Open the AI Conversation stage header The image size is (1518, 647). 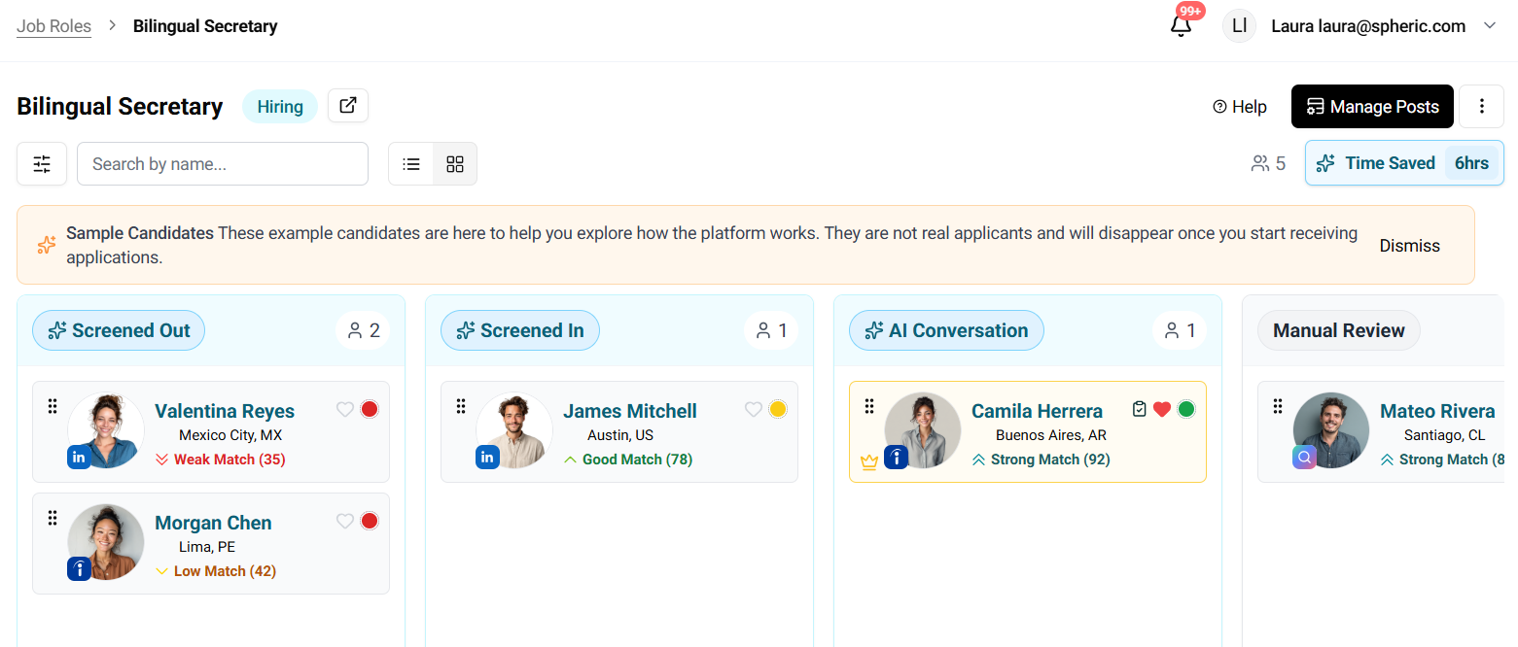coord(946,330)
